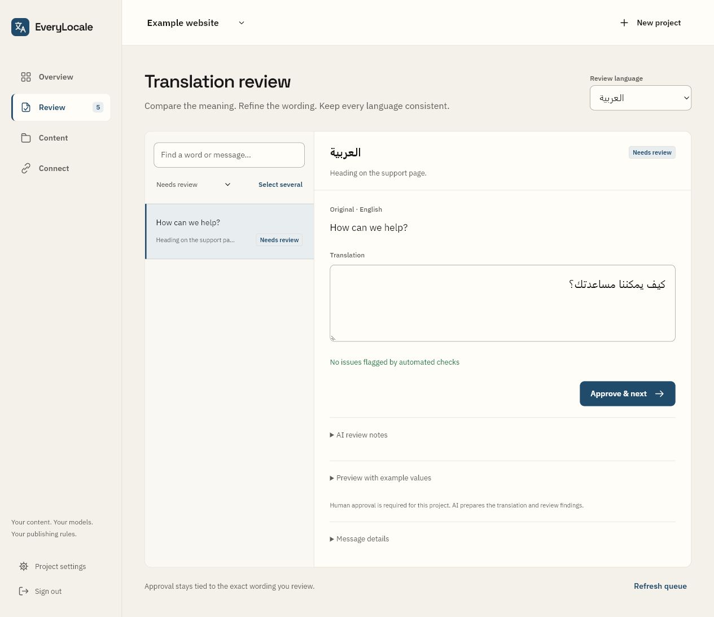Open the Example website project dropdown
This screenshot has height=617, width=714.
click(195, 23)
